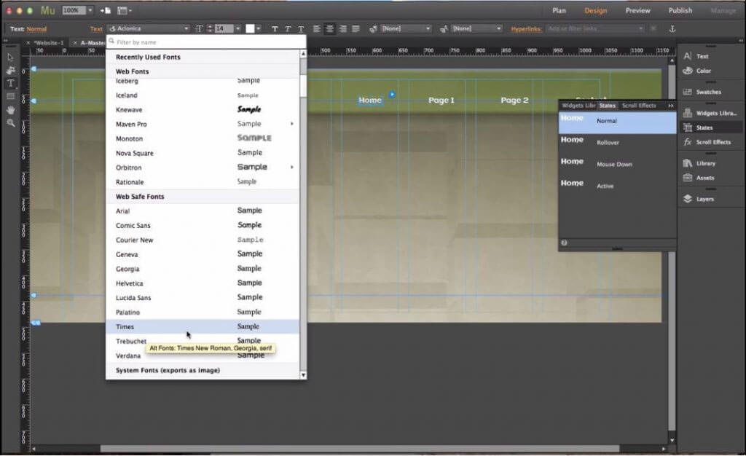Choose Georgia from the font list
The height and width of the screenshot is (456, 746).
(x=127, y=269)
